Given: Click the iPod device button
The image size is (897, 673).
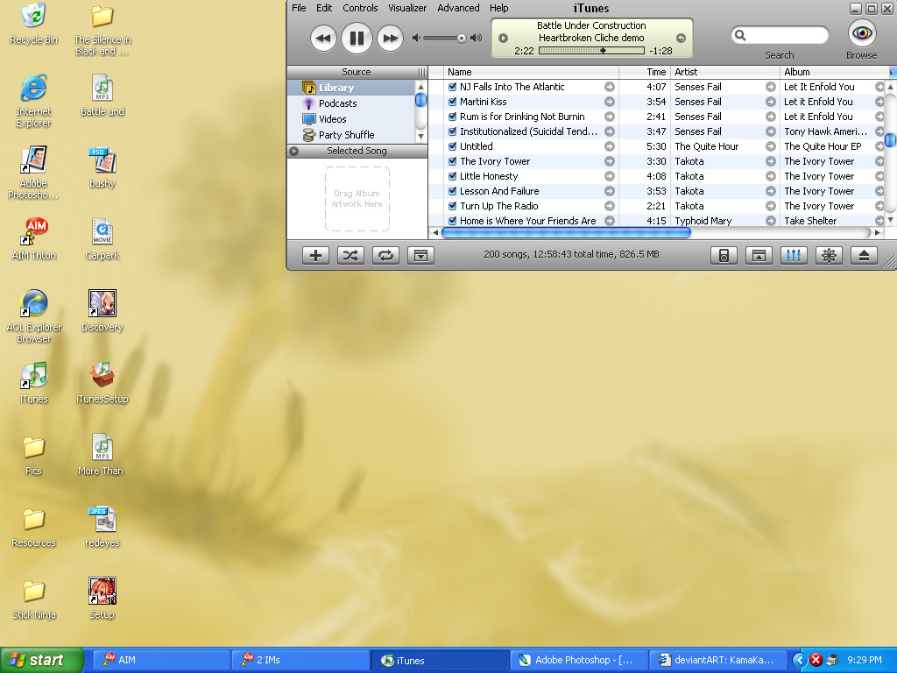Looking at the screenshot, I should [724, 255].
